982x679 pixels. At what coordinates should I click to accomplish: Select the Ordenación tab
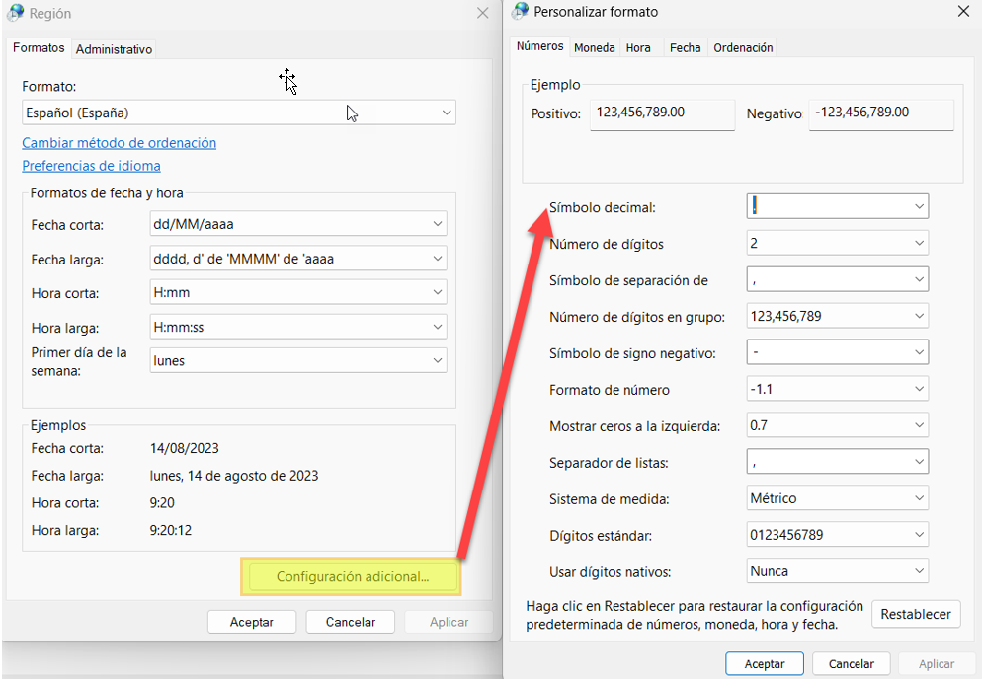(743, 47)
